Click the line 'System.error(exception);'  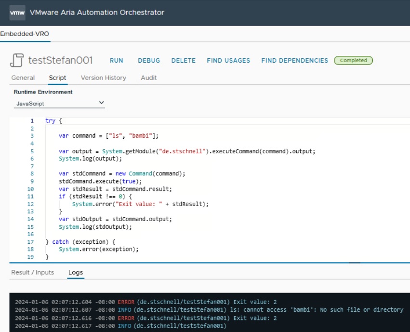[99, 249]
